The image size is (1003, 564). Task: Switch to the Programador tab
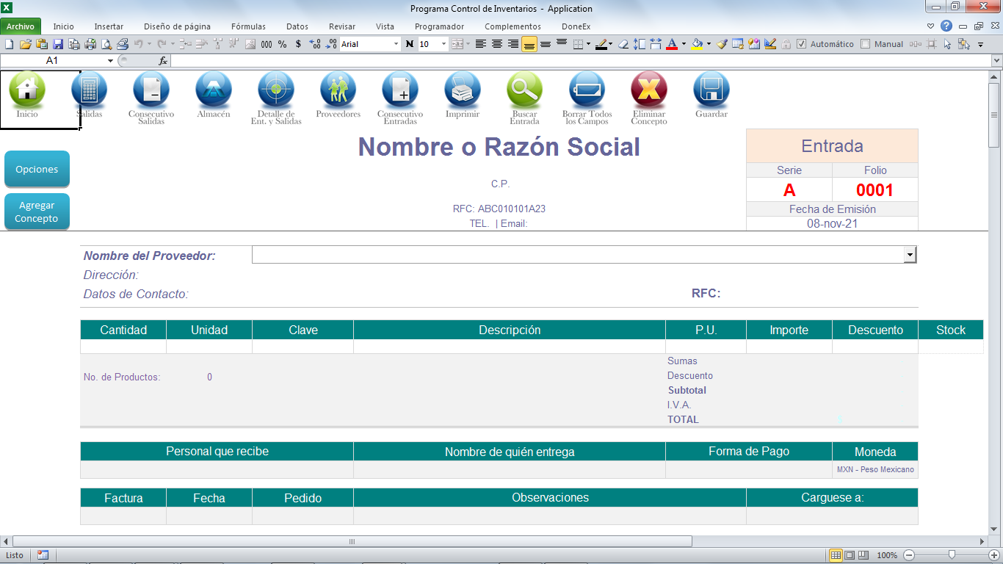point(438,26)
